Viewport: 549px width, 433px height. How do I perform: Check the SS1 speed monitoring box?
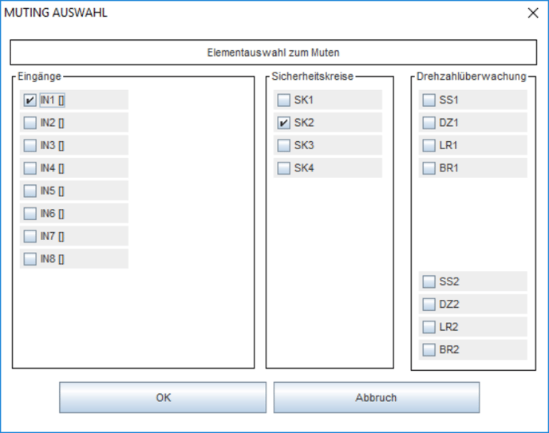pos(429,100)
